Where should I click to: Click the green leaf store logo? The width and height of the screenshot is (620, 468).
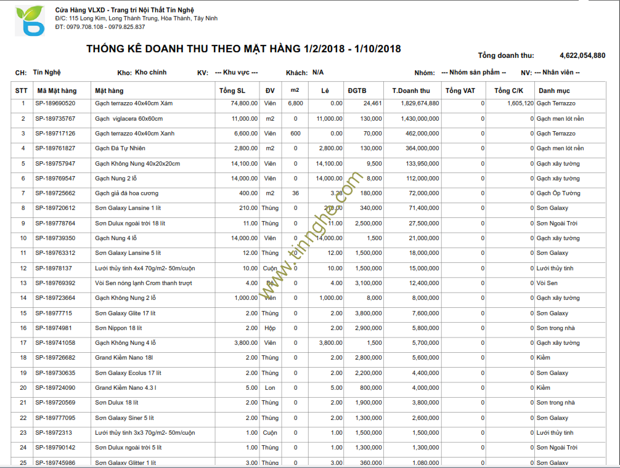[30, 20]
